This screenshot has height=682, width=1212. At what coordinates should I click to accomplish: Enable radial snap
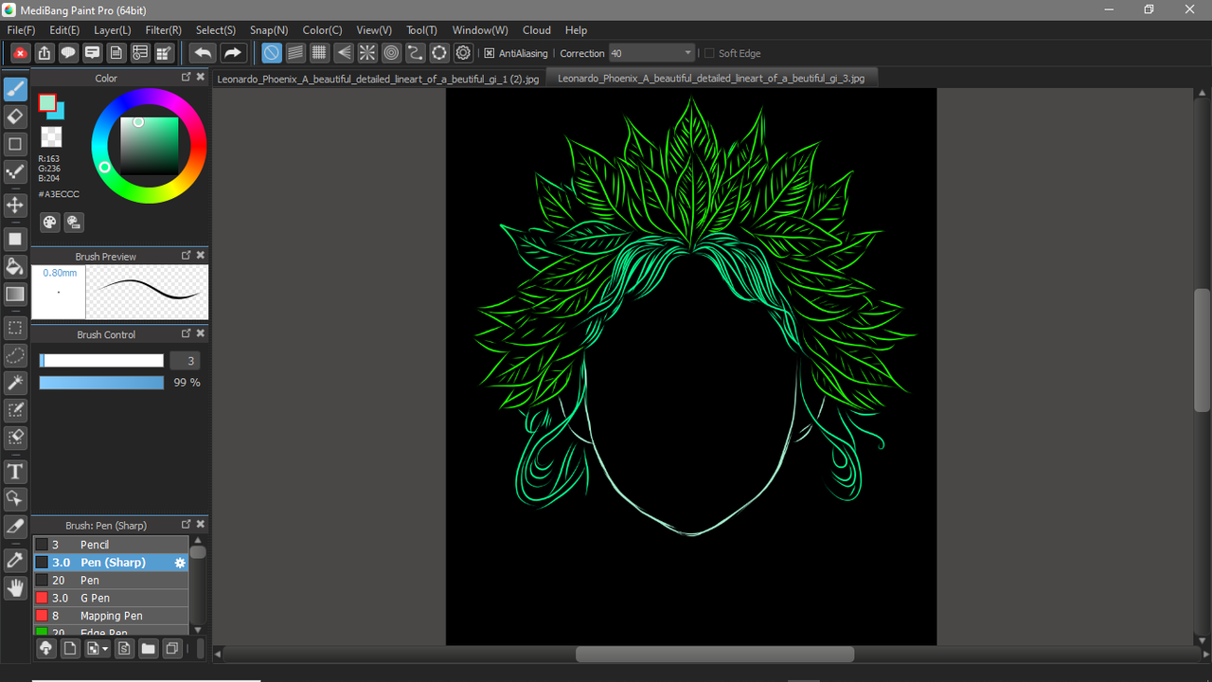coord(367,53)
